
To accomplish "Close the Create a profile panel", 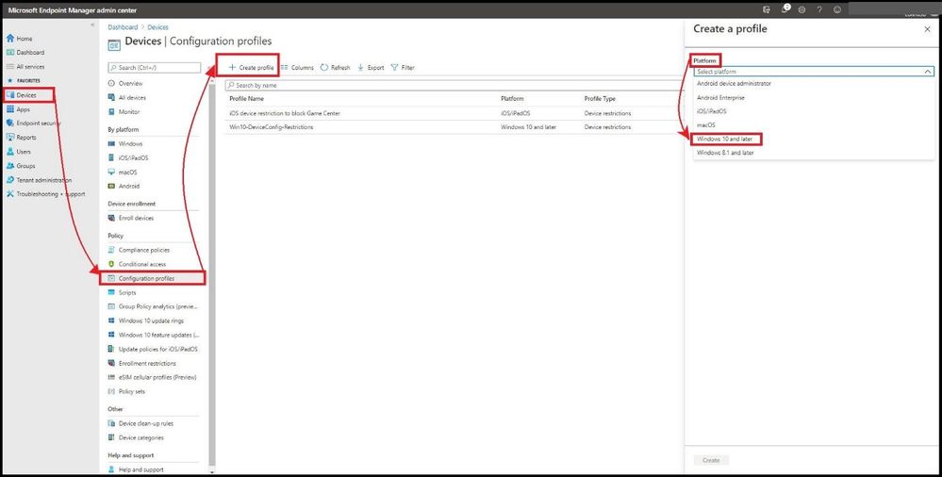I will click(927, 29).
